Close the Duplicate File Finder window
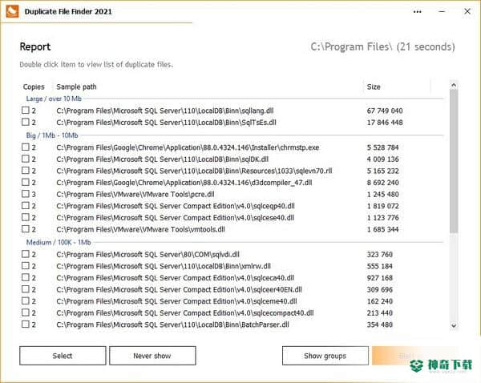This screenshot has width=481, height=383. click(467, 12)
